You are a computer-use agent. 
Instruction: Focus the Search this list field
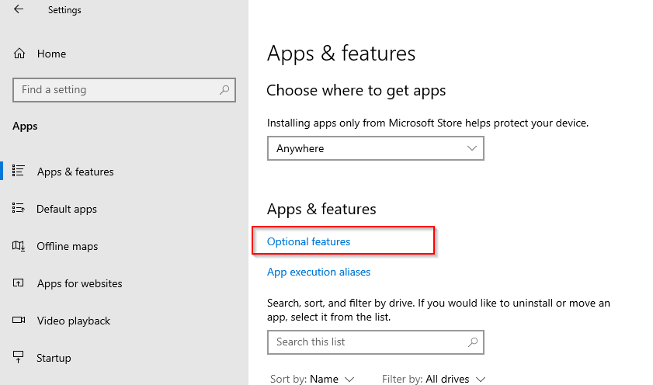point(375,342)
